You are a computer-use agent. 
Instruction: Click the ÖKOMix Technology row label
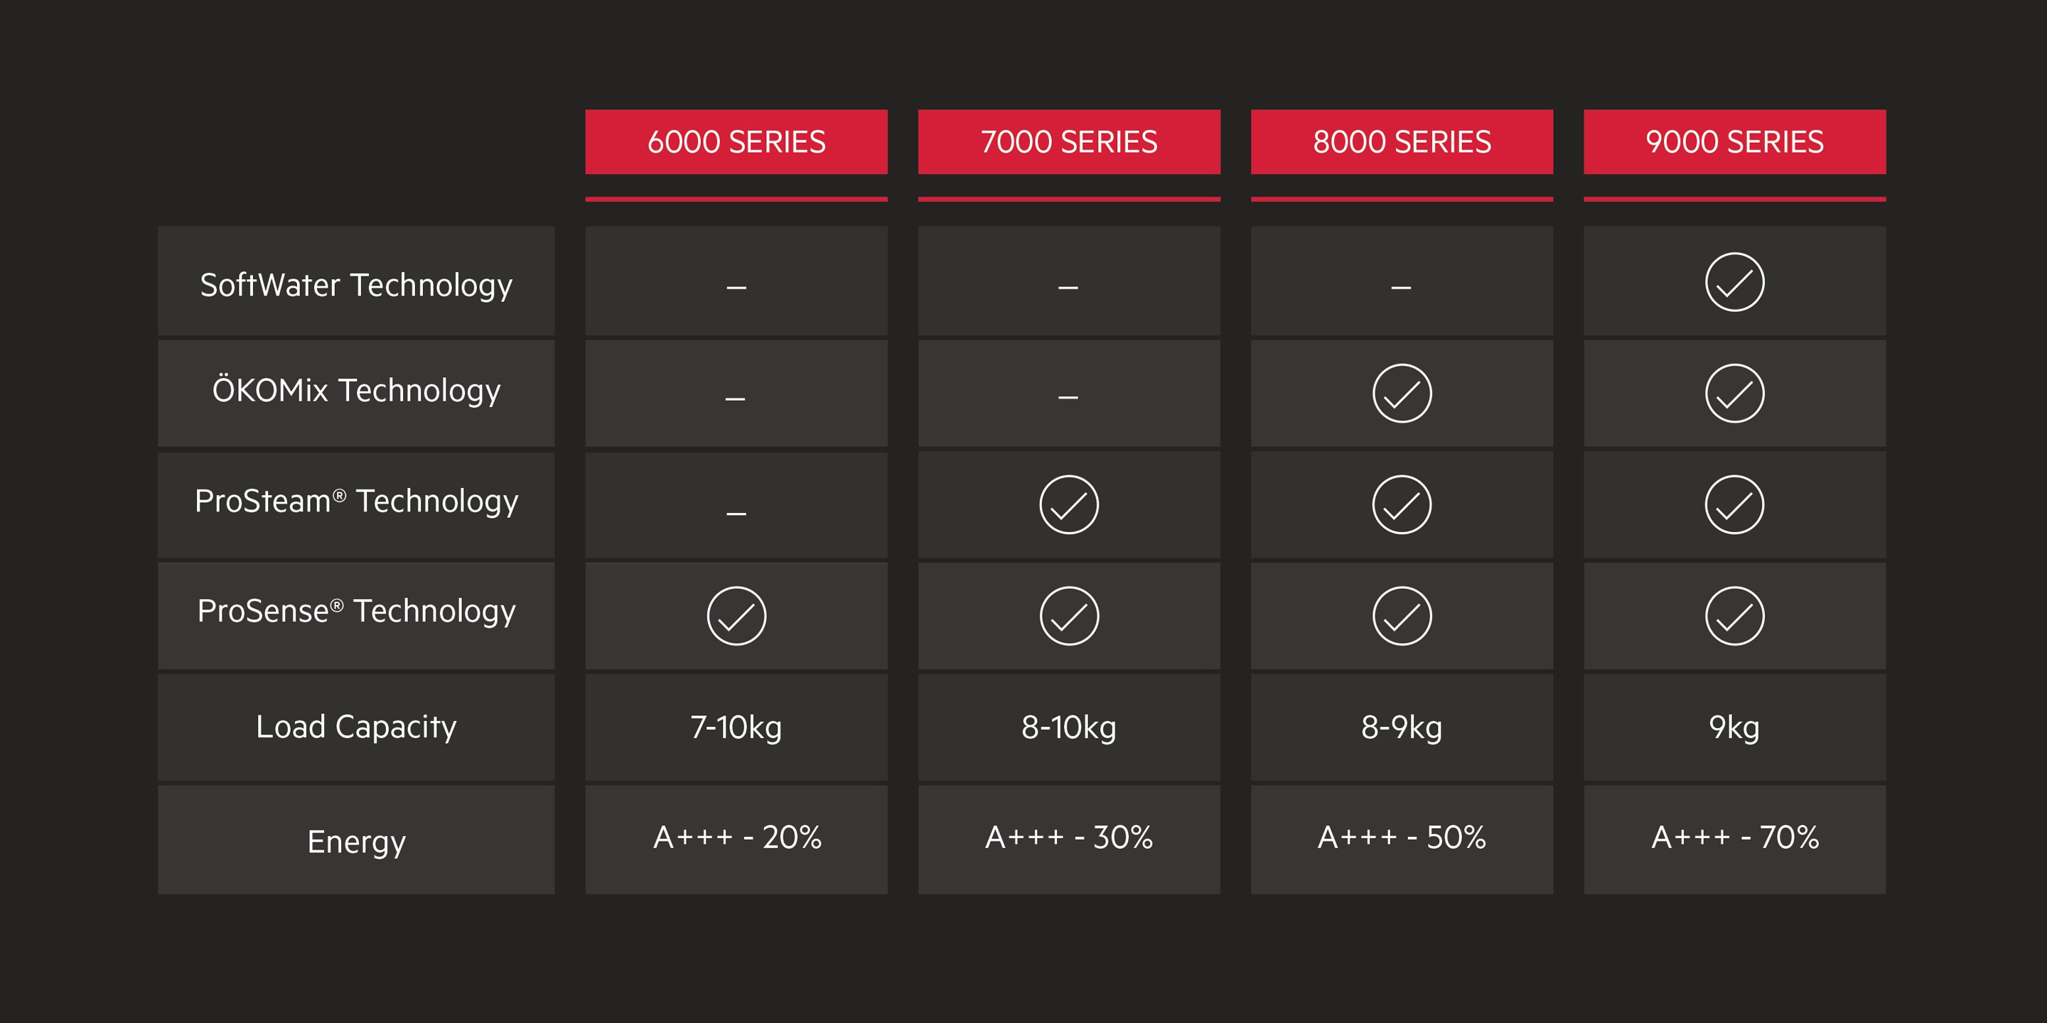356,391
